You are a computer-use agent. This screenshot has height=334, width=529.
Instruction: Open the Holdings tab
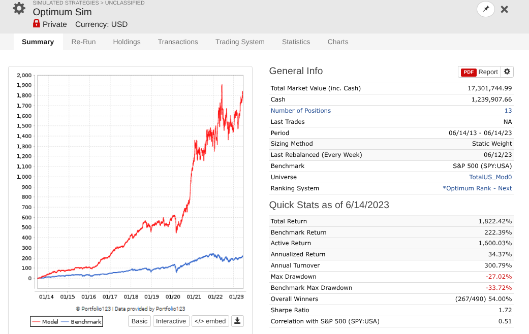127,42
